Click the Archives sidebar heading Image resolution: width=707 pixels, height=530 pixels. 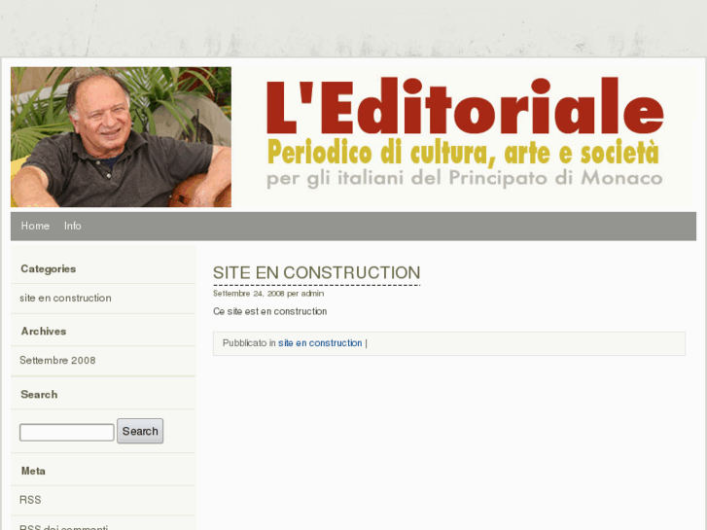(x=44, y=331)
